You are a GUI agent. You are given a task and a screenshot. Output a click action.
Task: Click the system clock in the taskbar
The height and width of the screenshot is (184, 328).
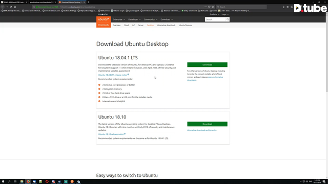pyautogui.click(x=317, y=181)
